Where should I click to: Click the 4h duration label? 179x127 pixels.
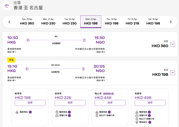click(x=56, y=36)
